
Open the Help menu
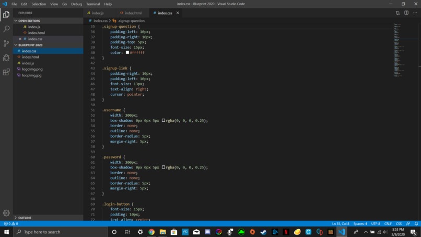[x=108, y=4]
